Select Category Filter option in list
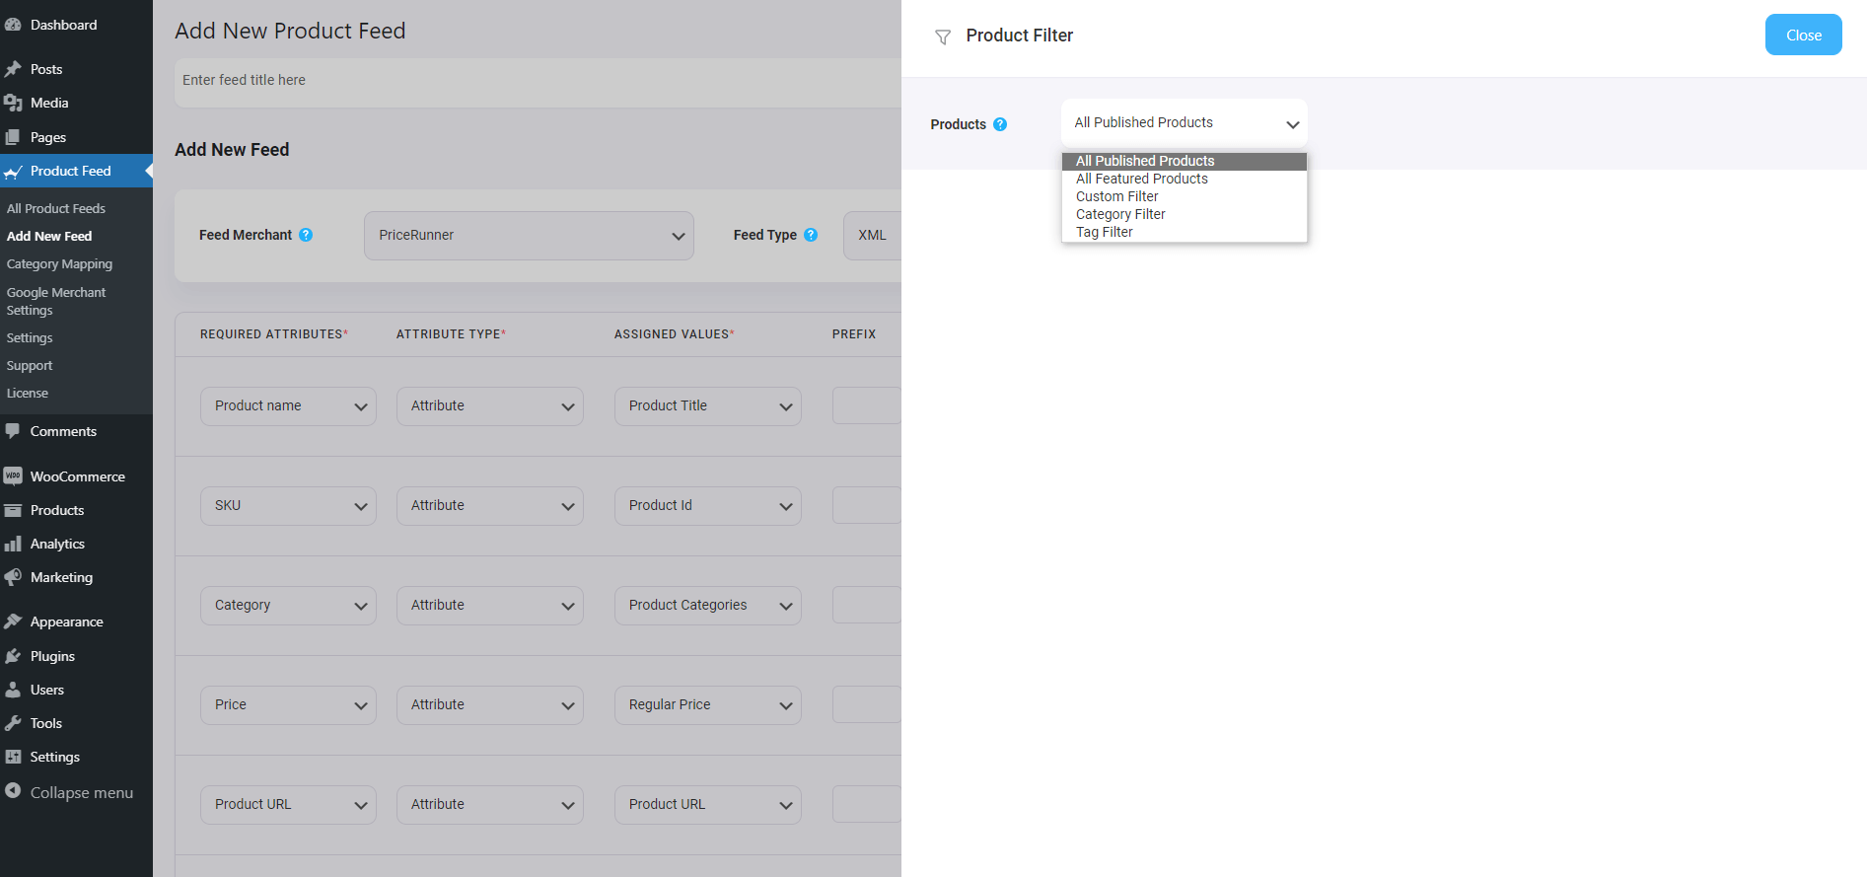 [1120, 214]
